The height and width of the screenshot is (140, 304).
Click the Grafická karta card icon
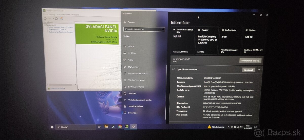click(x=222, y=30)
